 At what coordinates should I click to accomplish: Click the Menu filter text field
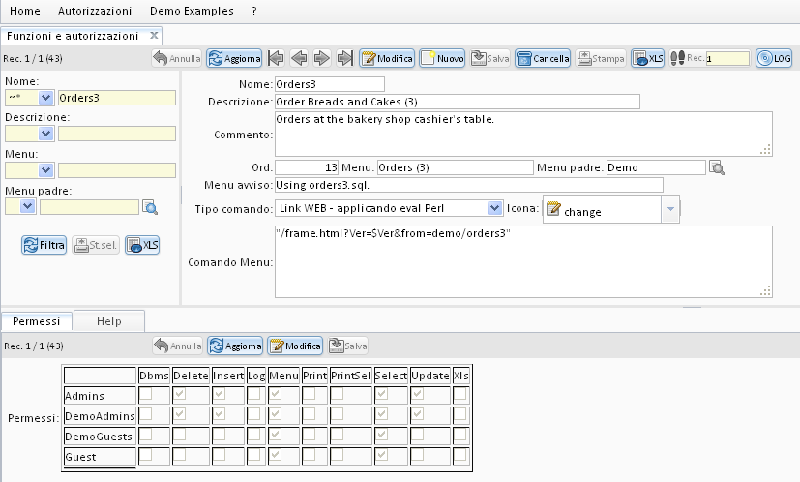117,170
